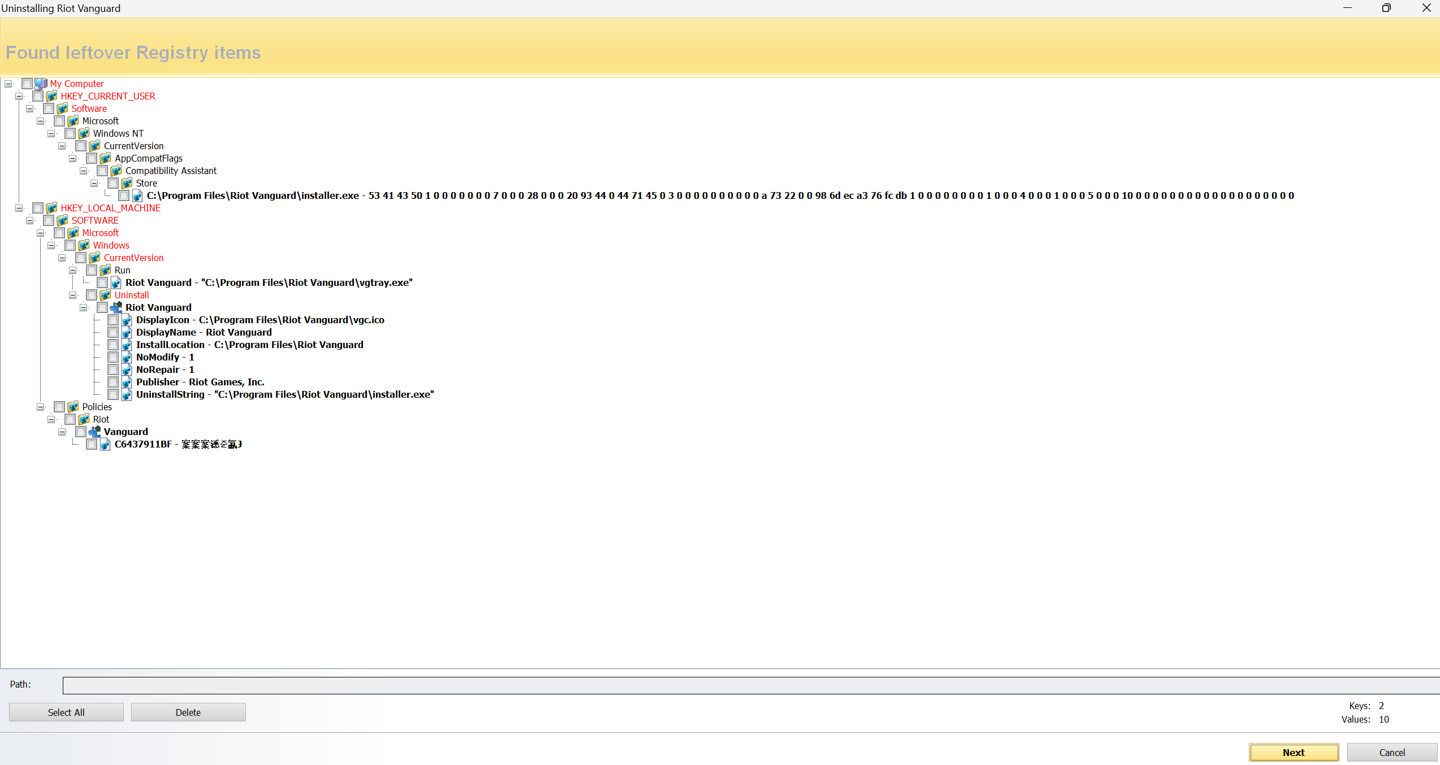Click the Run key icon
This screenshot has width=1440, height=765.
coord(105,270)
